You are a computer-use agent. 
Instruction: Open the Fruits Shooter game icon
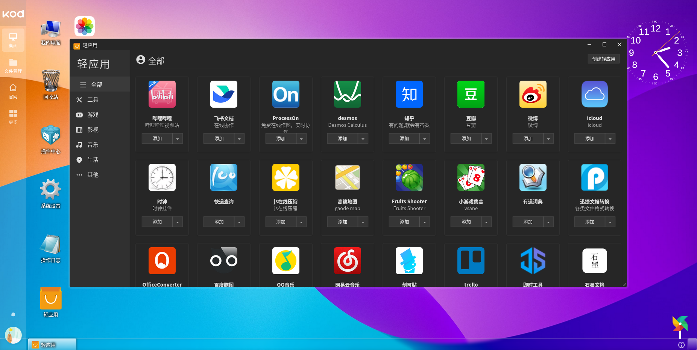(409, 177)
